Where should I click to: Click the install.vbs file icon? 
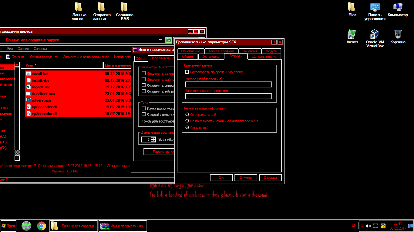pyautogui.click(x=29, y=80)
